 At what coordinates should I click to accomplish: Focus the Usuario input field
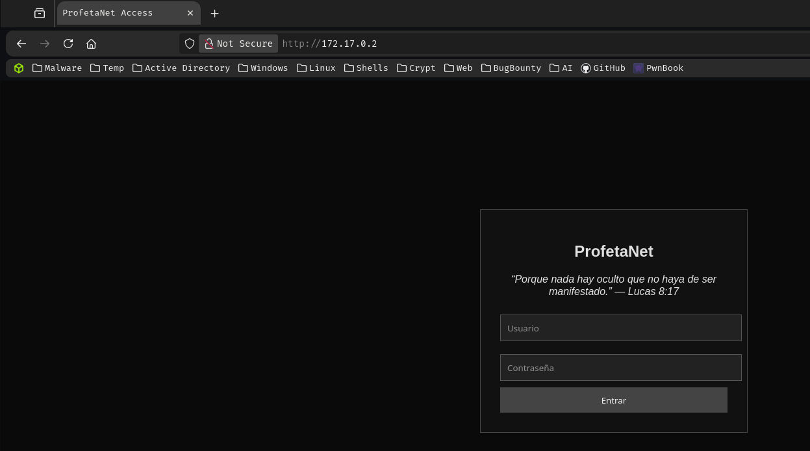(x=620, y=328)
